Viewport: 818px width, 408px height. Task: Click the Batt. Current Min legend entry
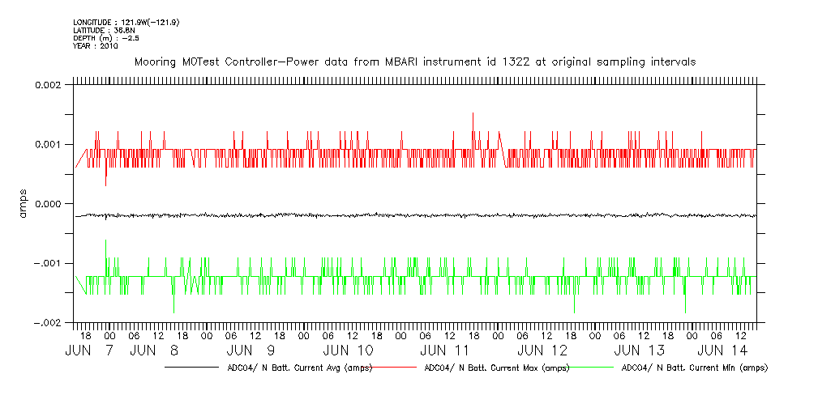(x=694, y=368)
